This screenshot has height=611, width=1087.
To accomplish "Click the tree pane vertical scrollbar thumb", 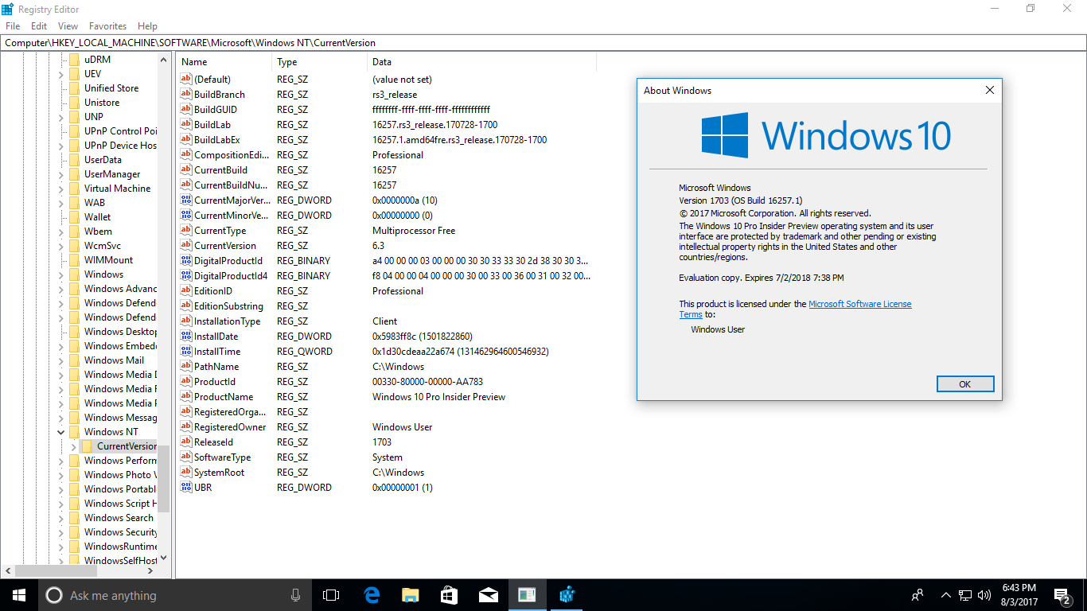I will click(164, 477).
